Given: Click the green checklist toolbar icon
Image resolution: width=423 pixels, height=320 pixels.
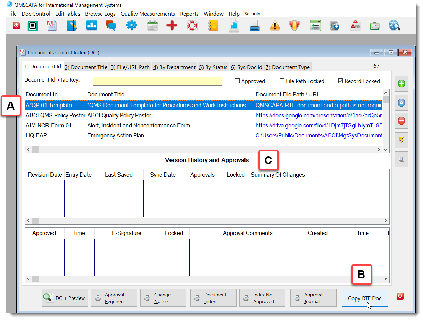Looking at the screenshot, I should (x=315, y=25).
